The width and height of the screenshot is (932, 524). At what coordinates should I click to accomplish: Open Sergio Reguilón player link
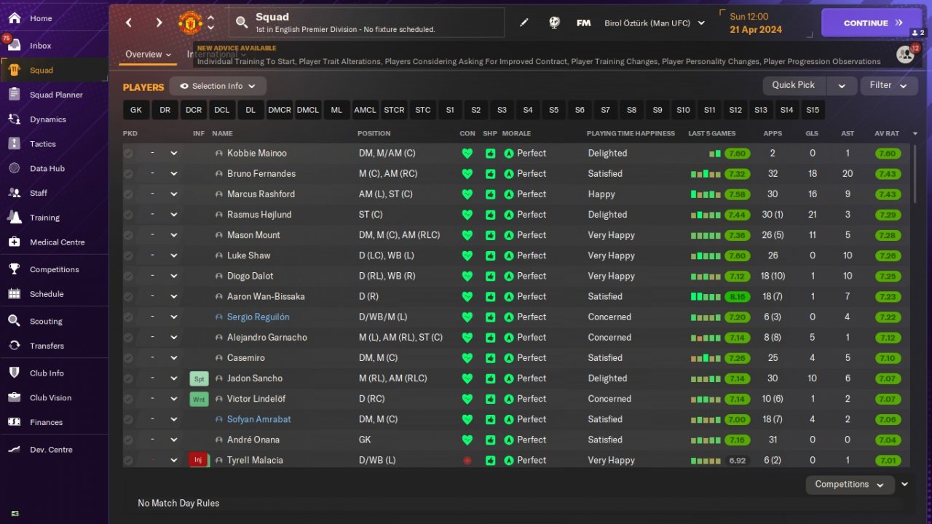click(258, 317)
